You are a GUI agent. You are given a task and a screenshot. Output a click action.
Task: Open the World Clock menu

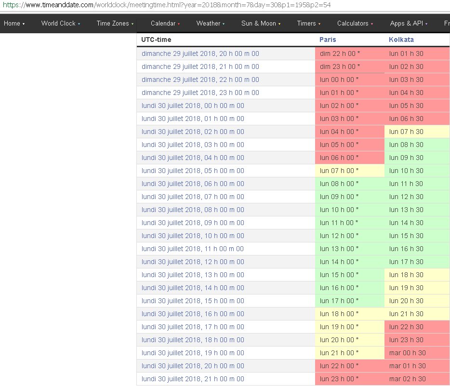point(61,24)
